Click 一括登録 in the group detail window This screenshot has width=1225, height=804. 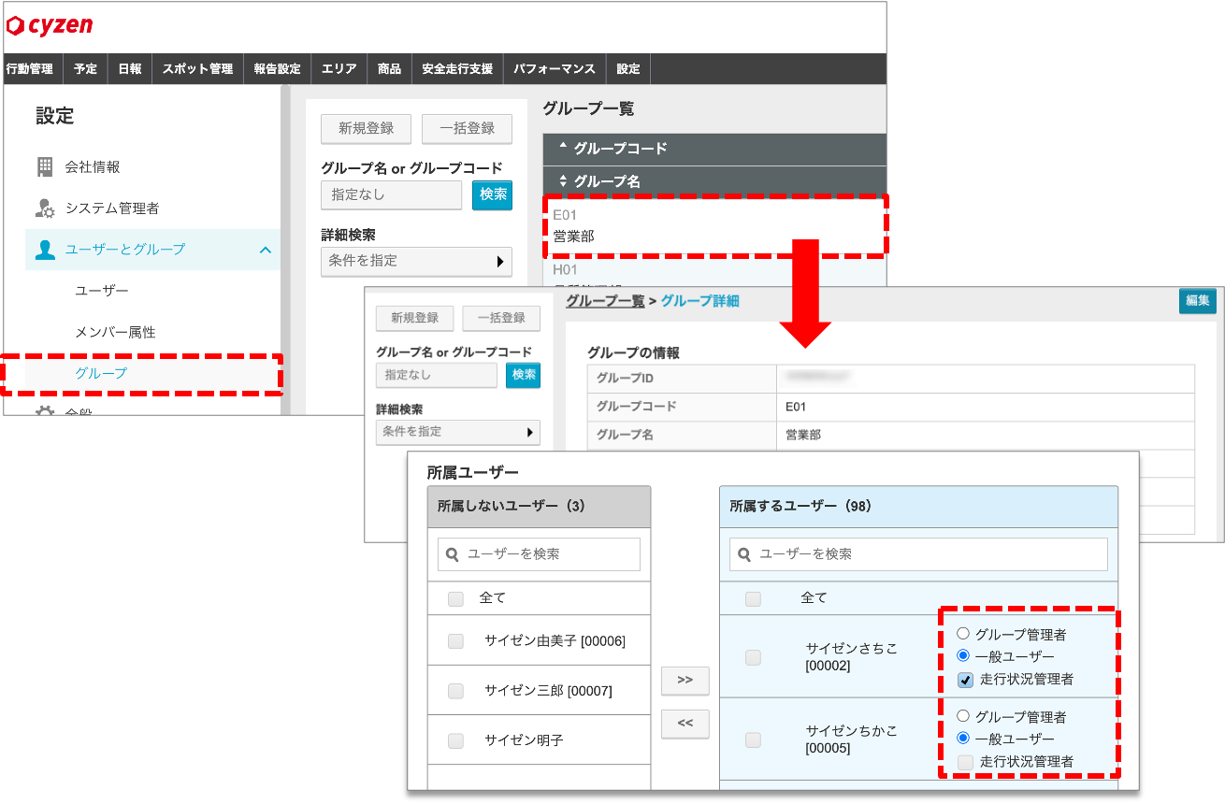point(501,318)
